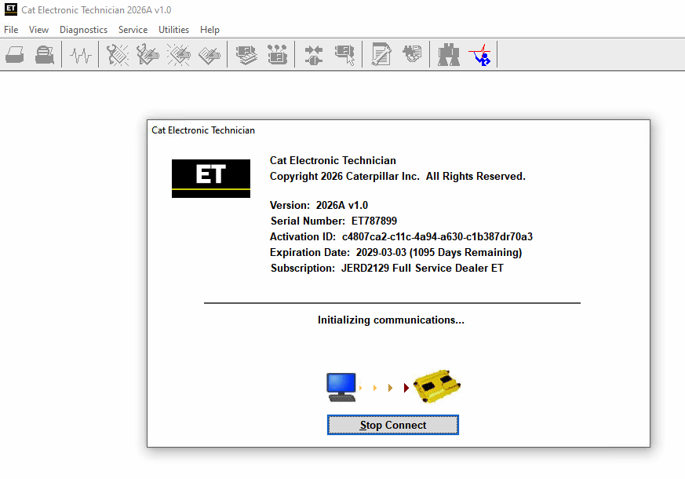Open the ECM Summary toolbar icon
This screenshot has height=479, width=685.
(246, 55)
